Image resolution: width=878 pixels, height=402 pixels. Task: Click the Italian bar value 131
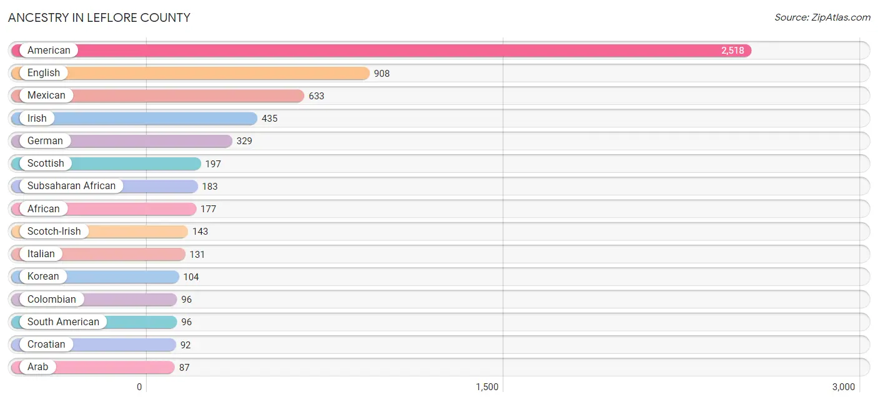coord(197,254)
